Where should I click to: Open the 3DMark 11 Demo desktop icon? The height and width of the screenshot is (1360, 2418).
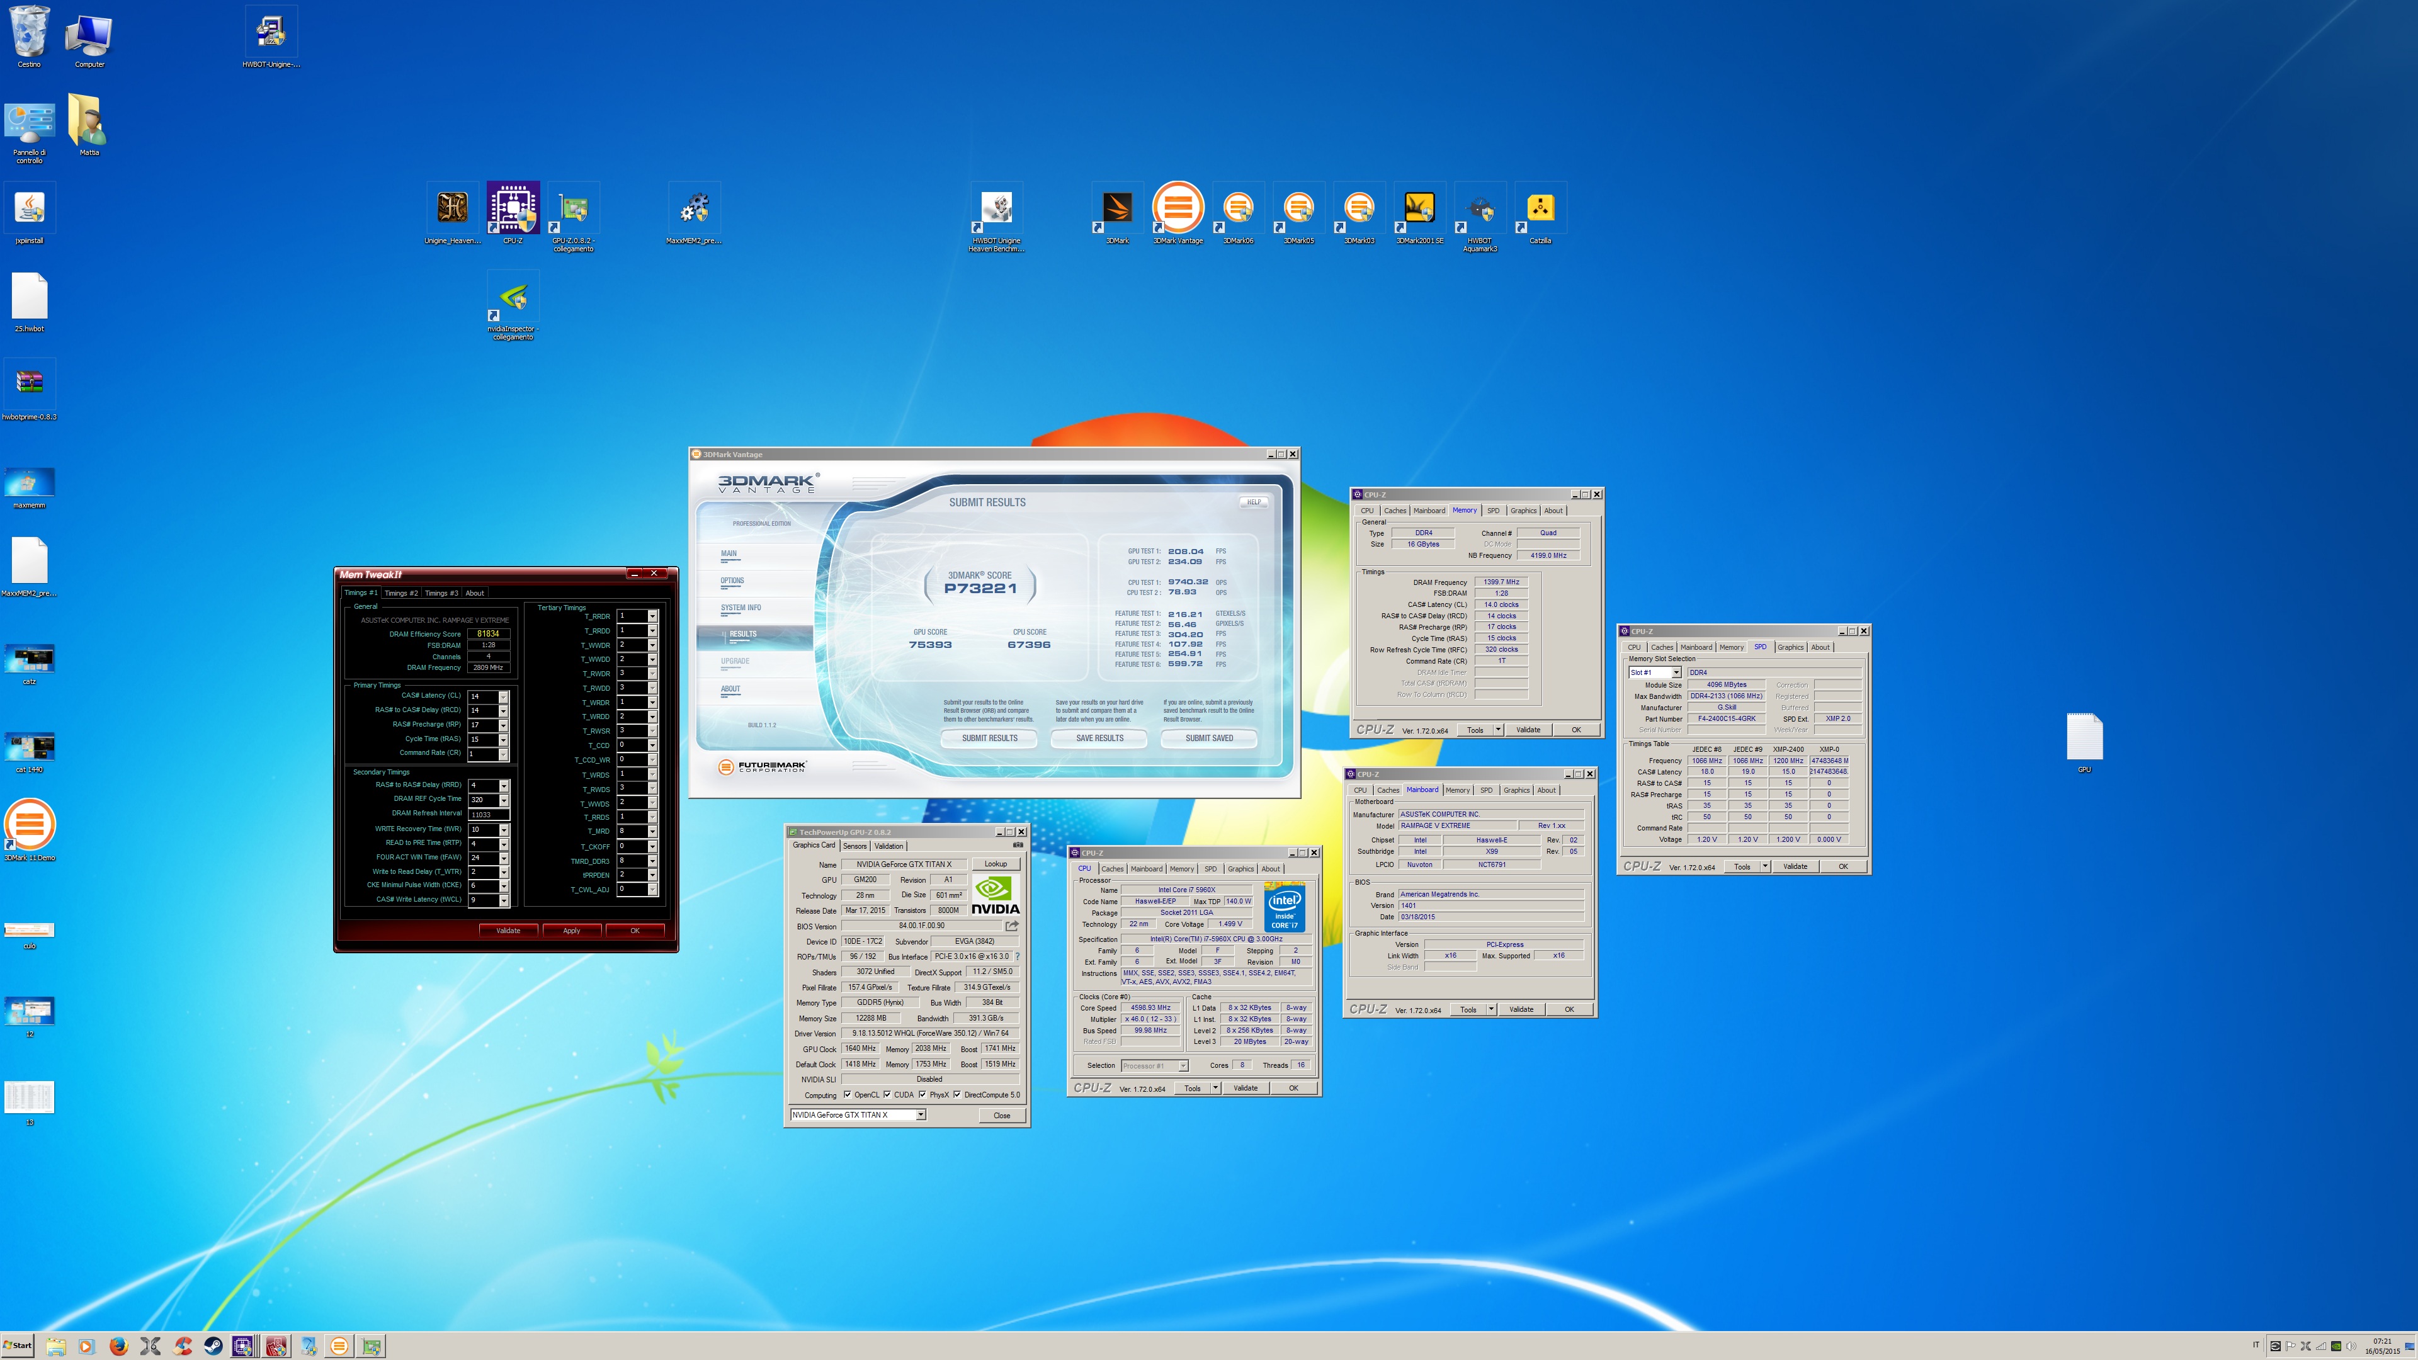pyautogui.click(x=29, y=830)
